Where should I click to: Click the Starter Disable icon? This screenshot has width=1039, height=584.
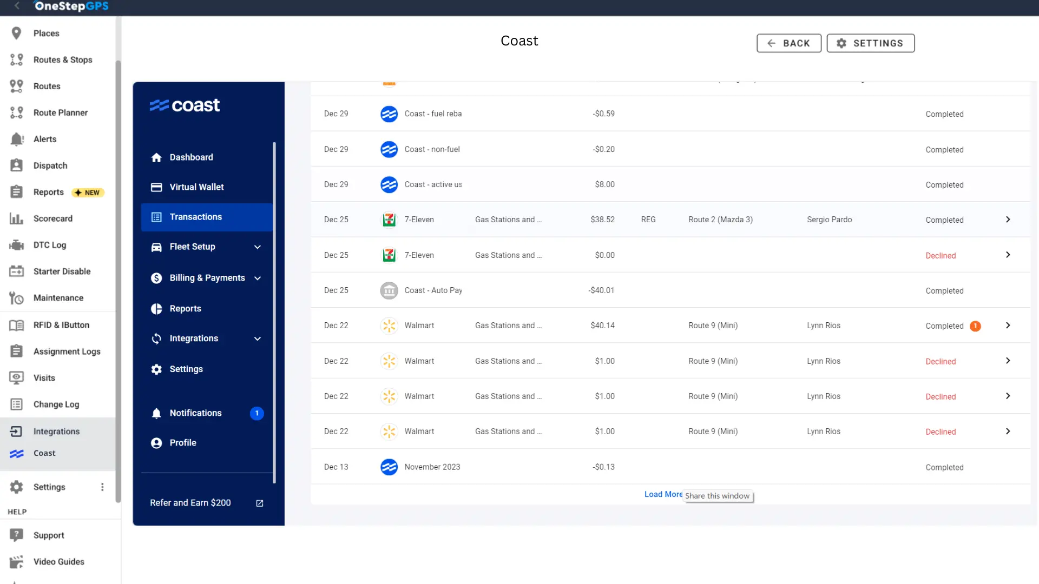(16, 271)
